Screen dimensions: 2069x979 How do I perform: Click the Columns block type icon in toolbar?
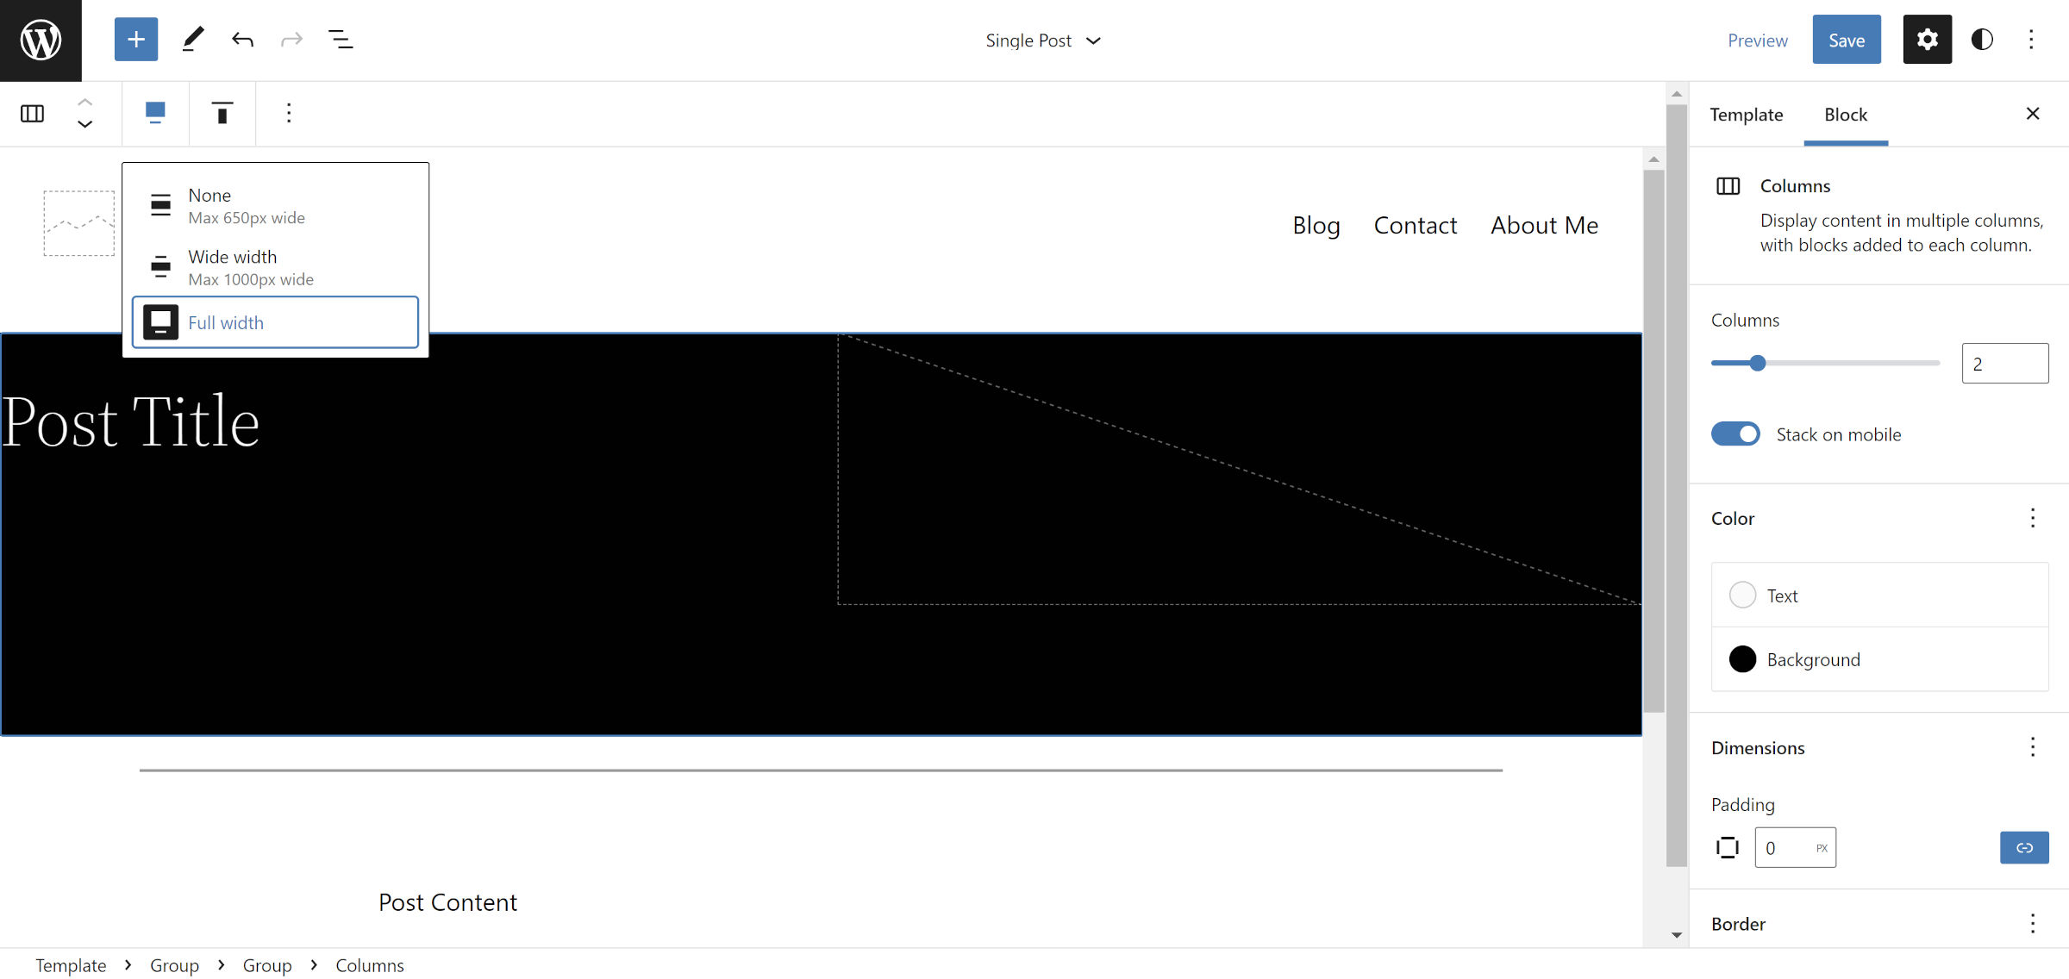(33, 114)
